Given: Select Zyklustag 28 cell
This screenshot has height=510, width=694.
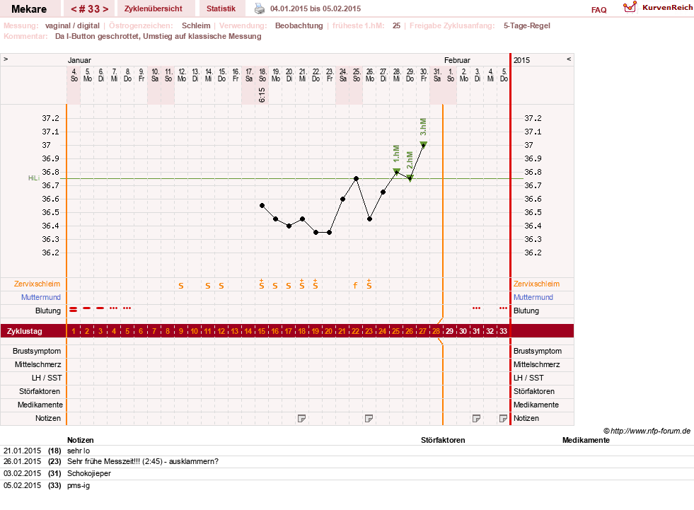Looking at the screenshot, I should click(x=436, y=331).
